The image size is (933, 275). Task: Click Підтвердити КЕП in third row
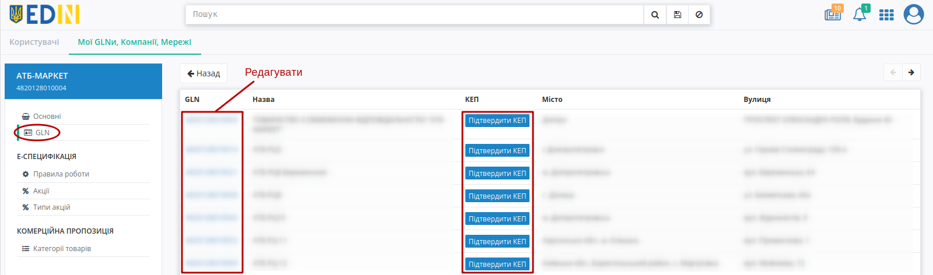pos(497,174)
